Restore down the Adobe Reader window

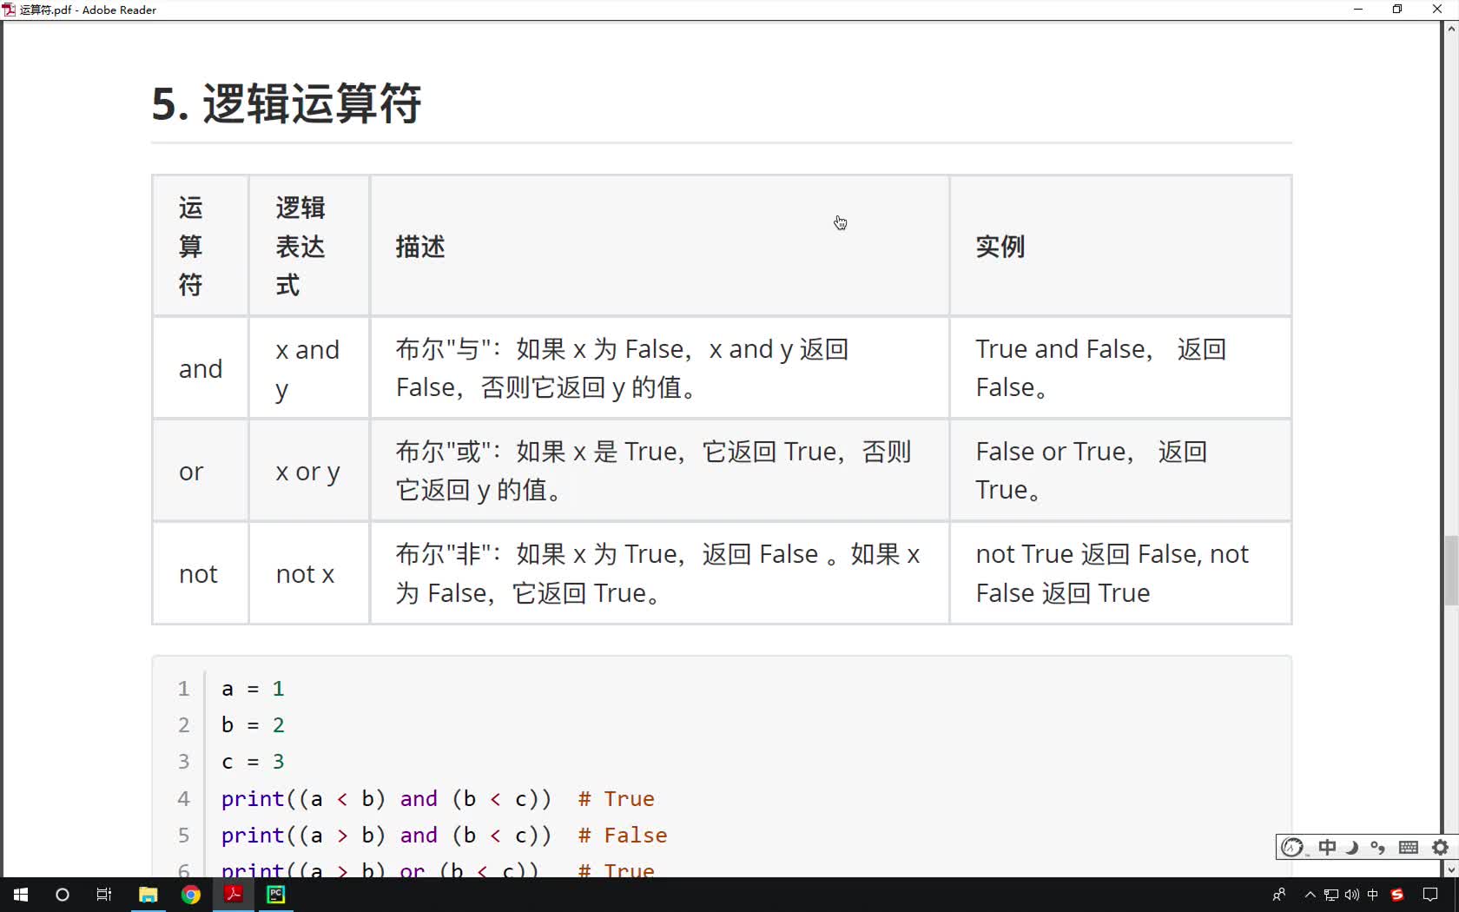1397,10
